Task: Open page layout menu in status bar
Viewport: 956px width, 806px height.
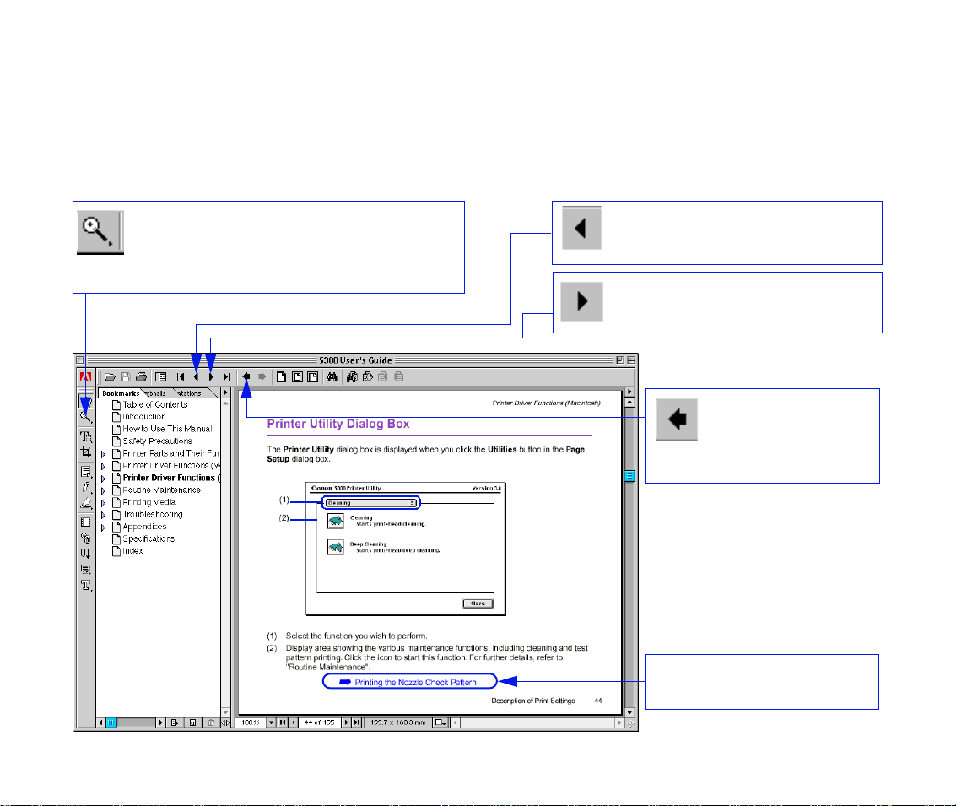Action: tap(440, 722)
